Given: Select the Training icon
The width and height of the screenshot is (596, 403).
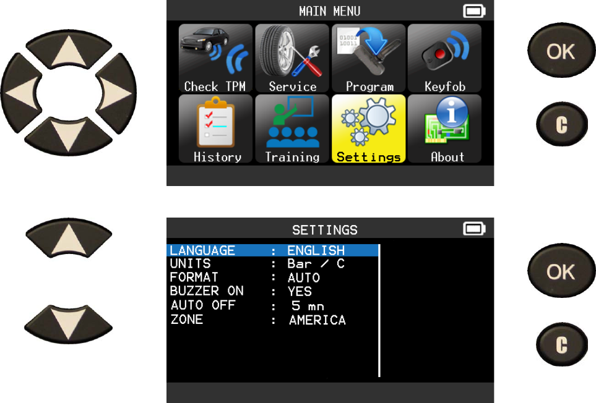Looking at the screenshot, I should pos(292,129).
